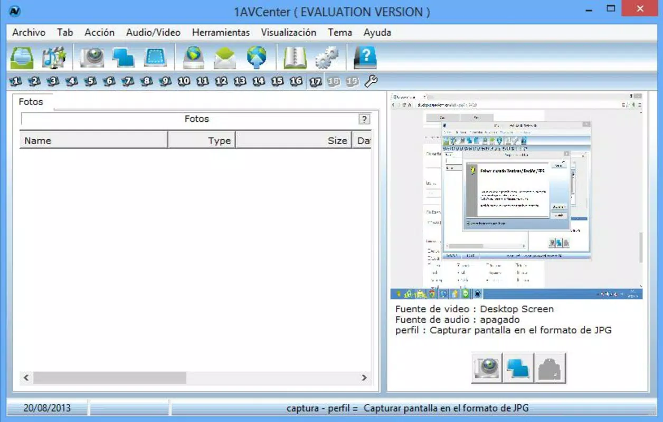663x422 pixels.
Task: Open the Archivo menu
Action: tap(29, 32)
